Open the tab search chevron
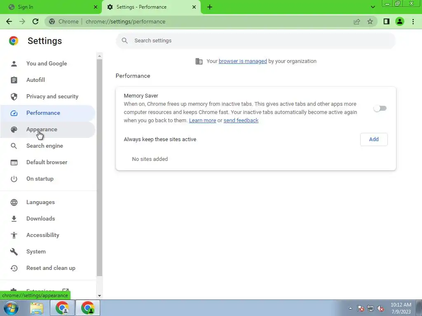The image size is (422, 316). click(x=373, y=7)
